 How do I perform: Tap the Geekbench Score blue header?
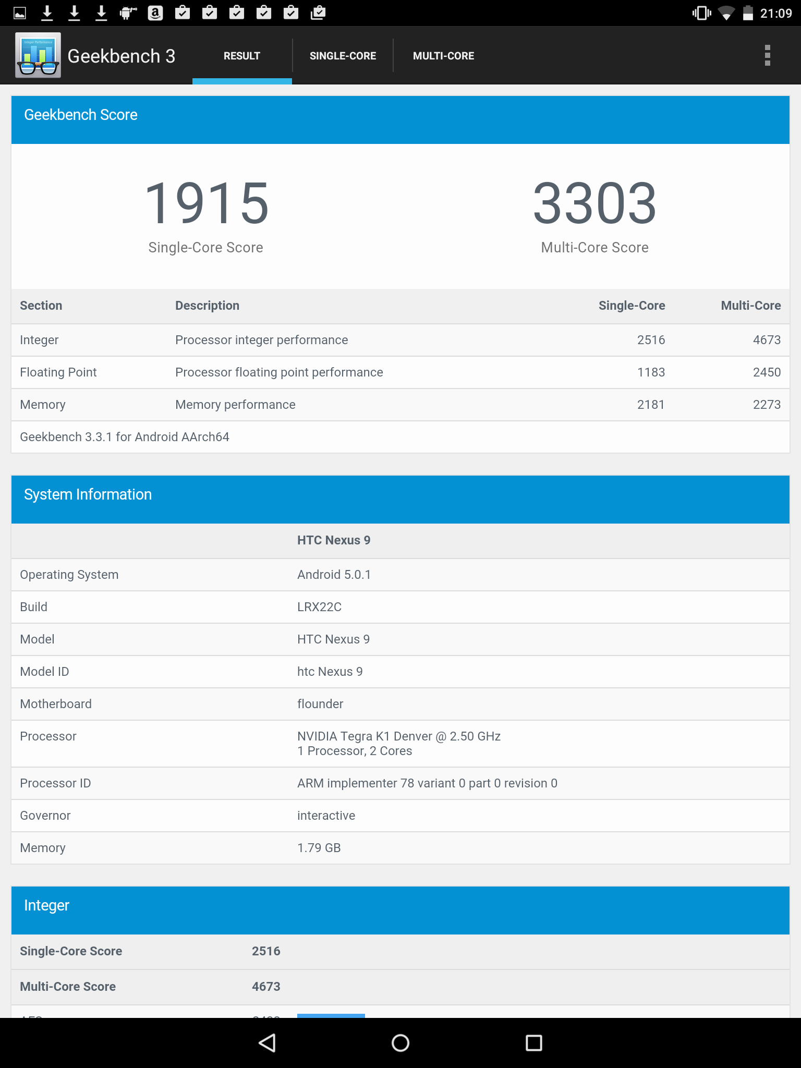click(400, 119)
